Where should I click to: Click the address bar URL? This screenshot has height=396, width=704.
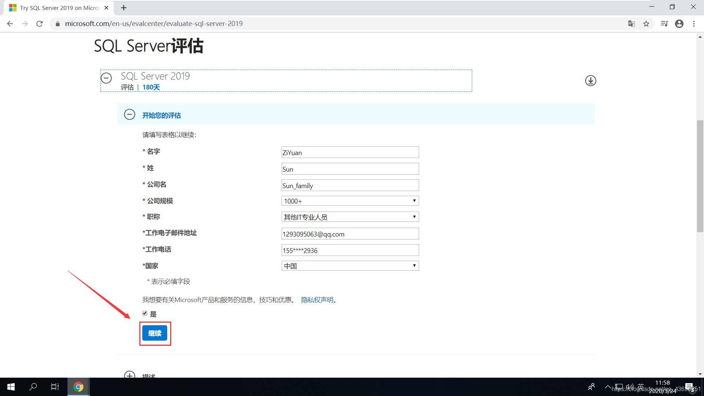(154, 24)
